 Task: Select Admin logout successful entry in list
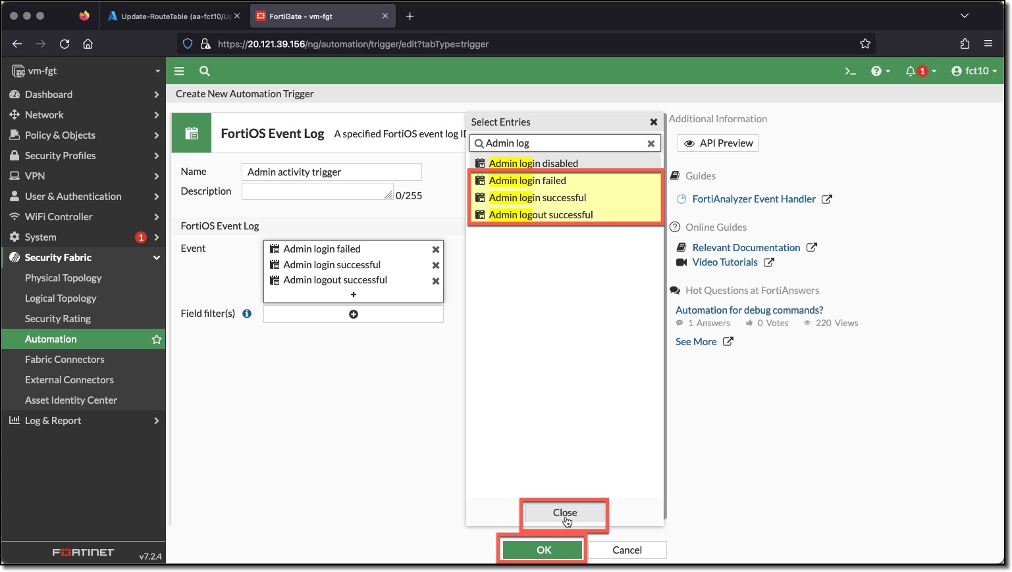click(565, 215)
